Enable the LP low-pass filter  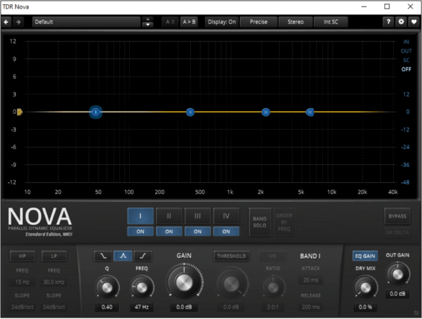[x=54, y=256]
